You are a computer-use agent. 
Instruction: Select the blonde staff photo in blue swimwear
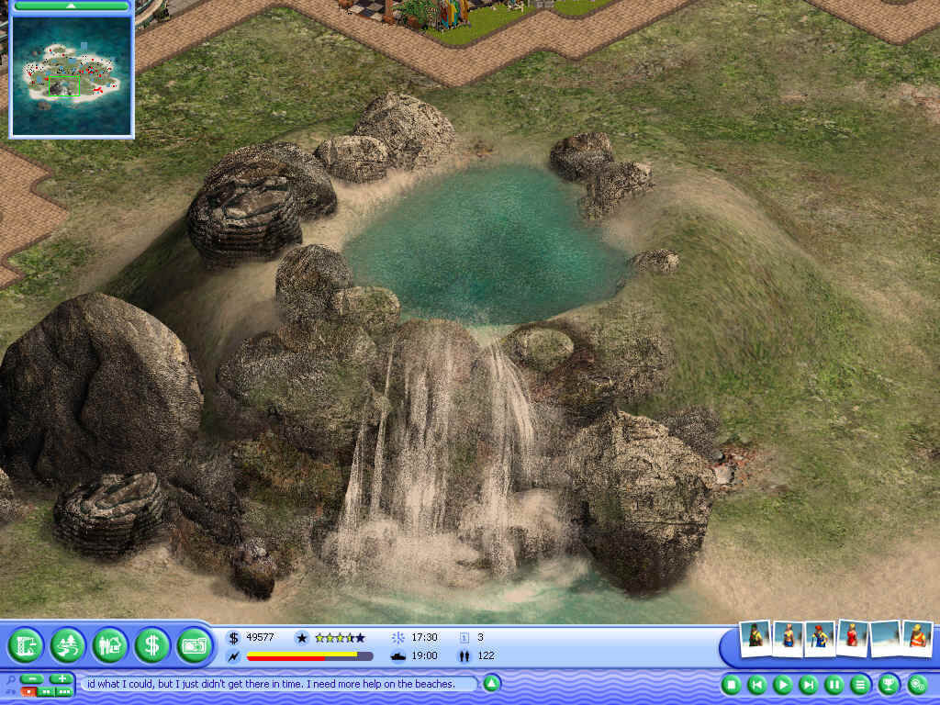788,639
